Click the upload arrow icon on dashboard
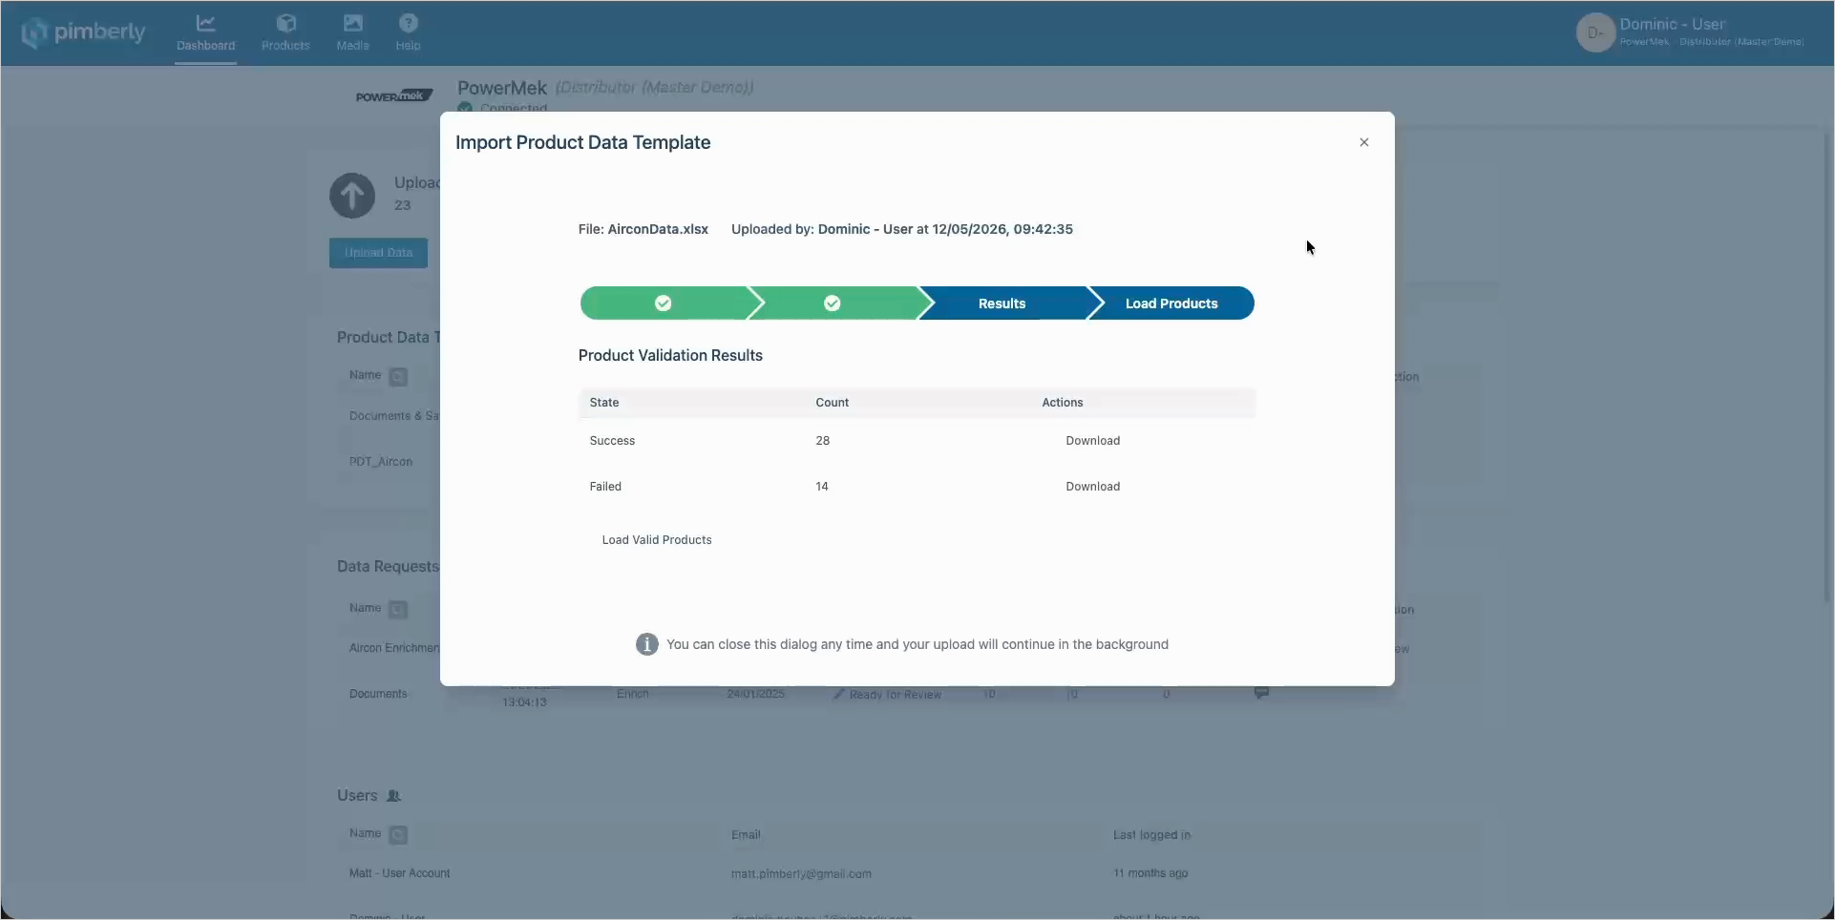Viewport: 1835px width, 920px height. [x=352, y=196]
